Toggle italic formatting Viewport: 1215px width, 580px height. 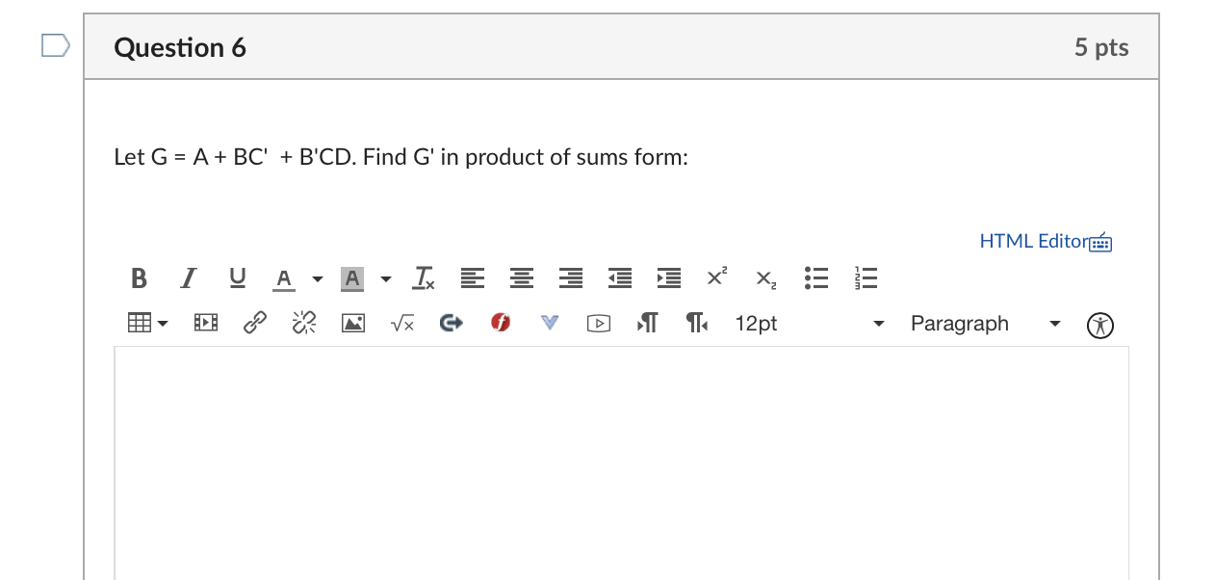[187, 278]
